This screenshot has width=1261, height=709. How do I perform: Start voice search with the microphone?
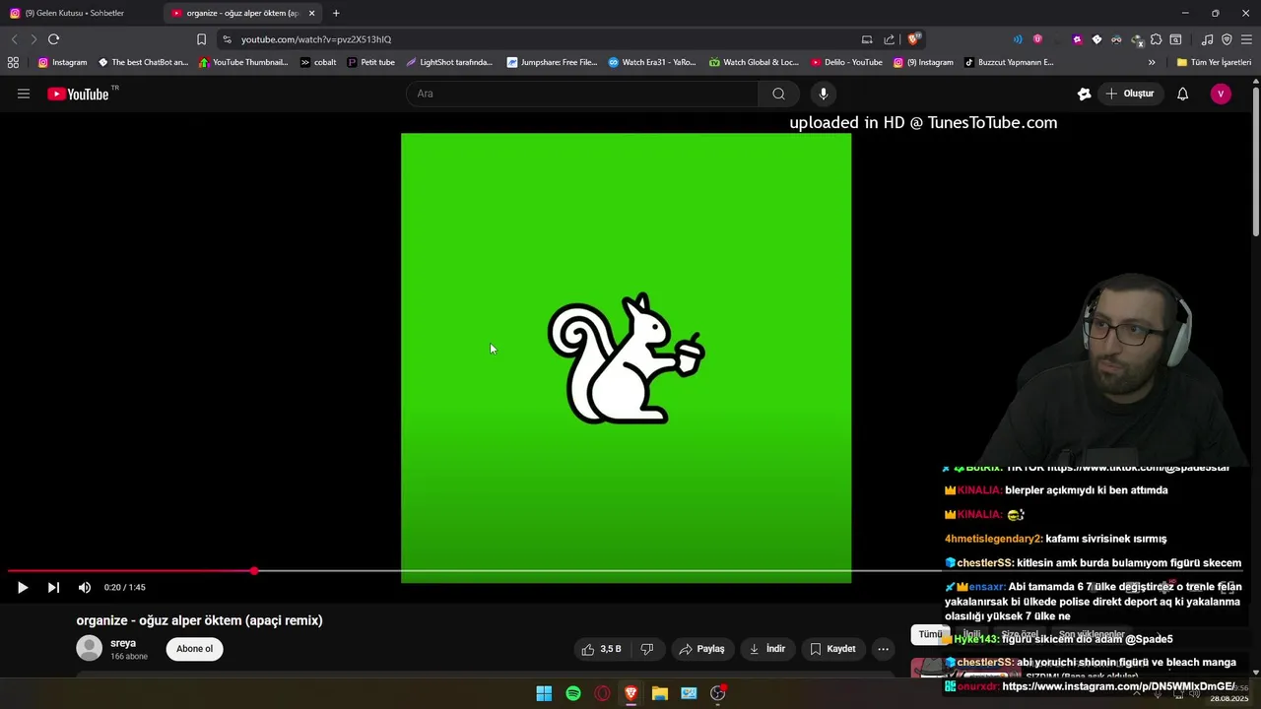pos(824,94)
